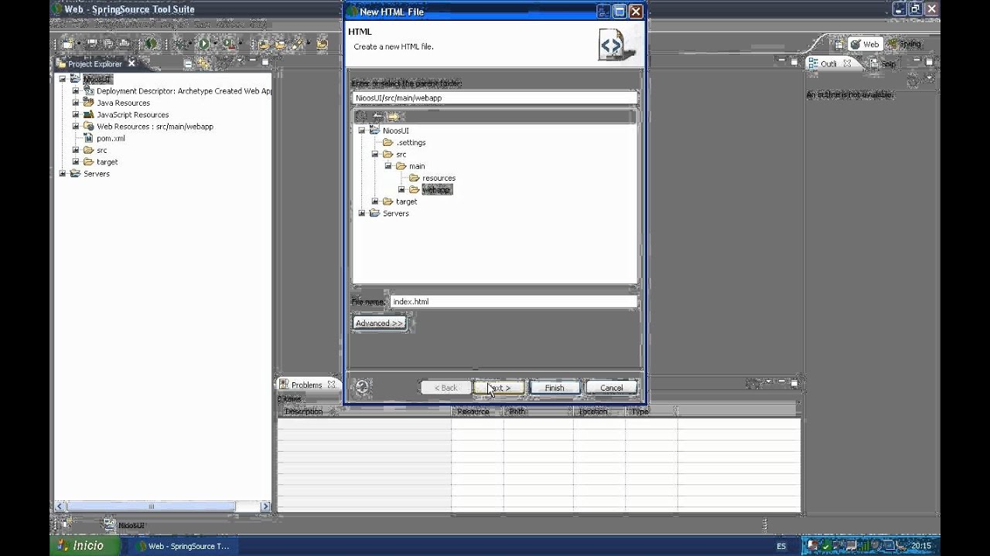Collapse the src folder in dialog tree
Screen dimensions: 990x556
375,154
